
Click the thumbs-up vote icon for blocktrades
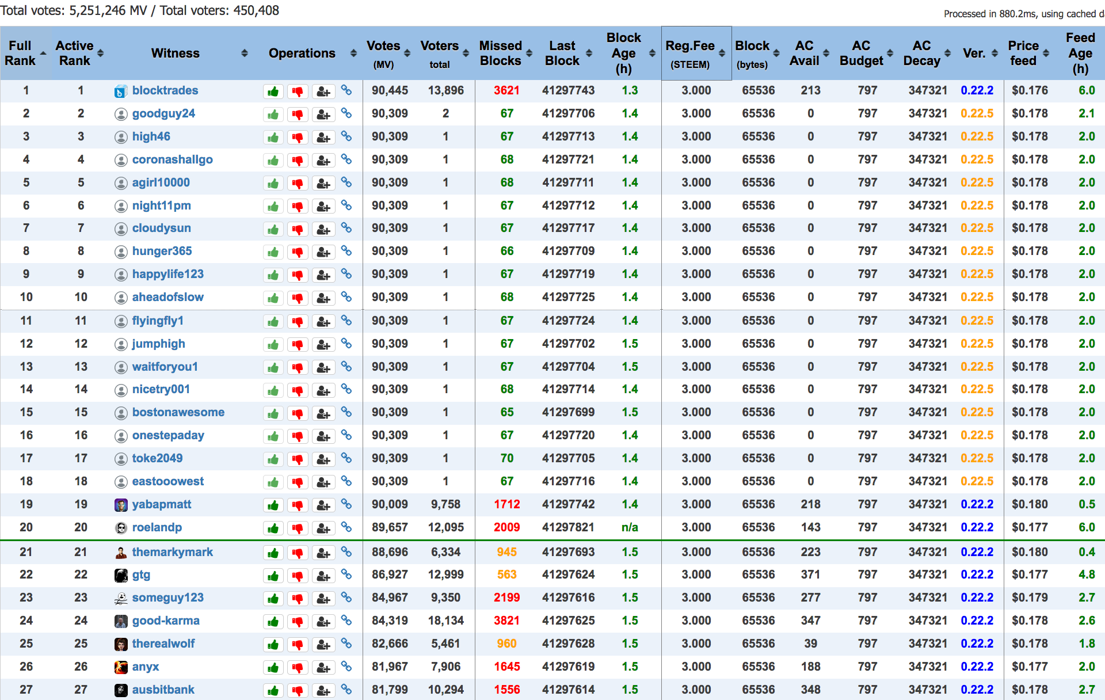[273, 92]
